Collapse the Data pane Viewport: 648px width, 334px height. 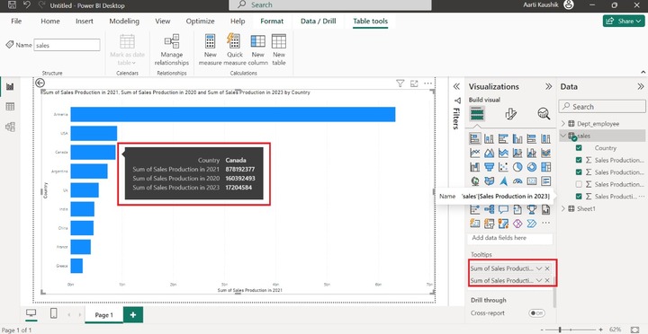point(641,86)
